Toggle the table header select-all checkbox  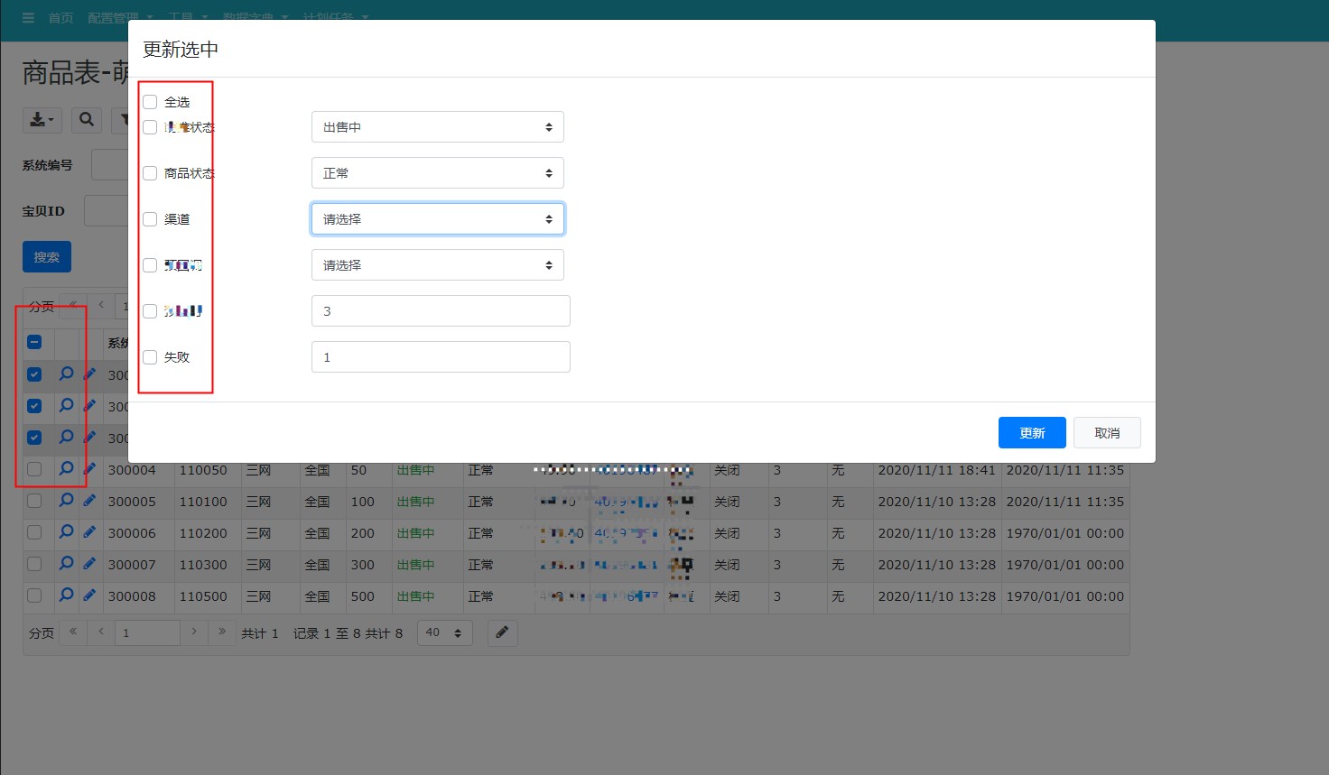pyautogui.click(x=34, y=342)
